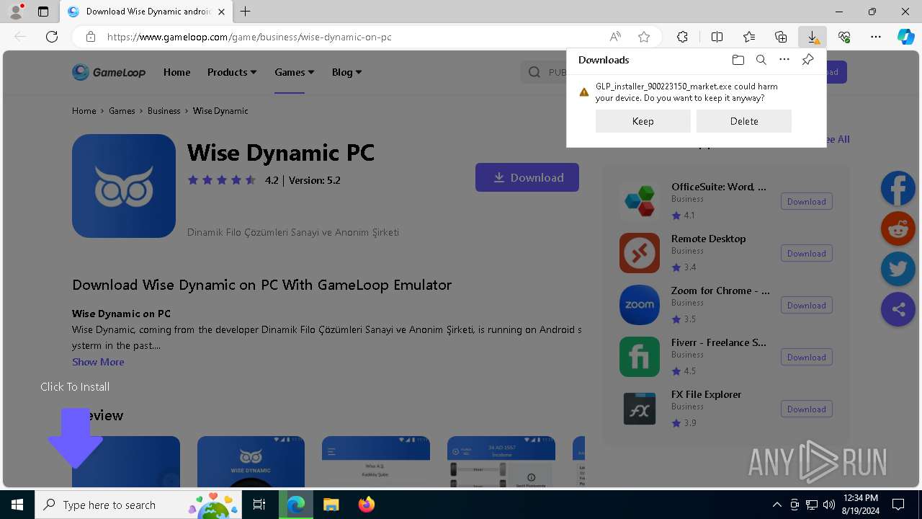Click the site search field

point(544,72)
